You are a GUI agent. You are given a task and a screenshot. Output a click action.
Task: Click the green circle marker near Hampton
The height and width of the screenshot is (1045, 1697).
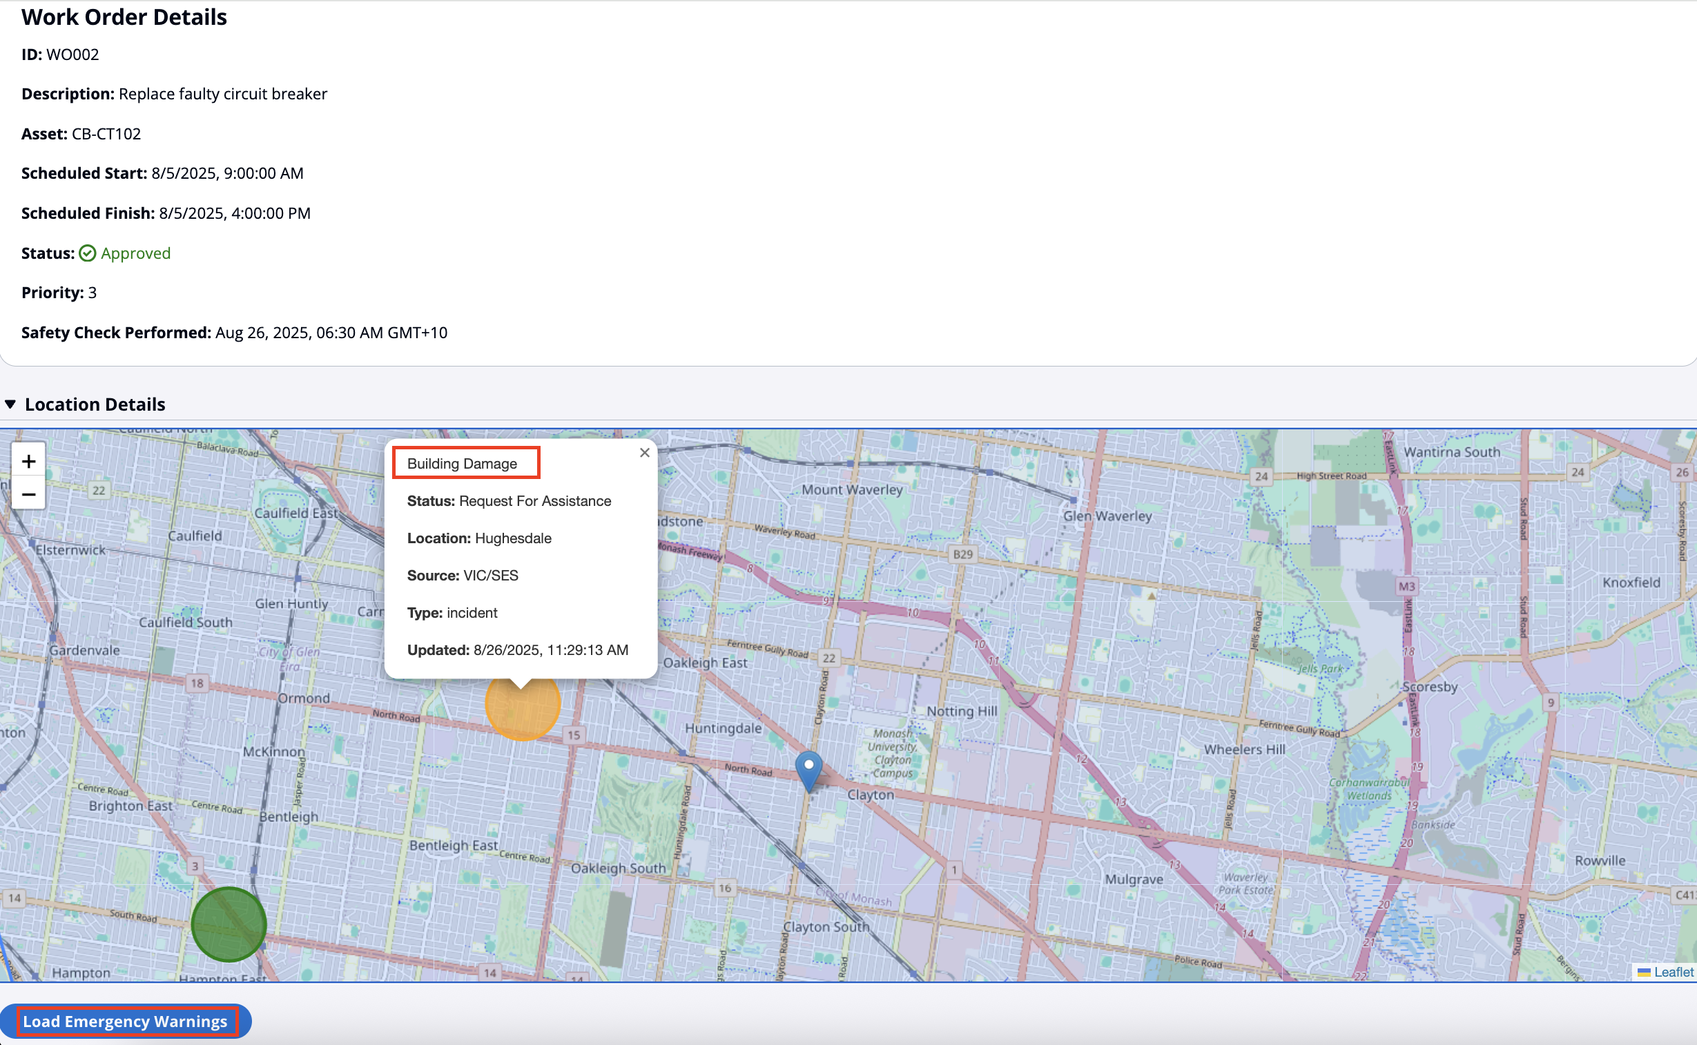(229, 924)
